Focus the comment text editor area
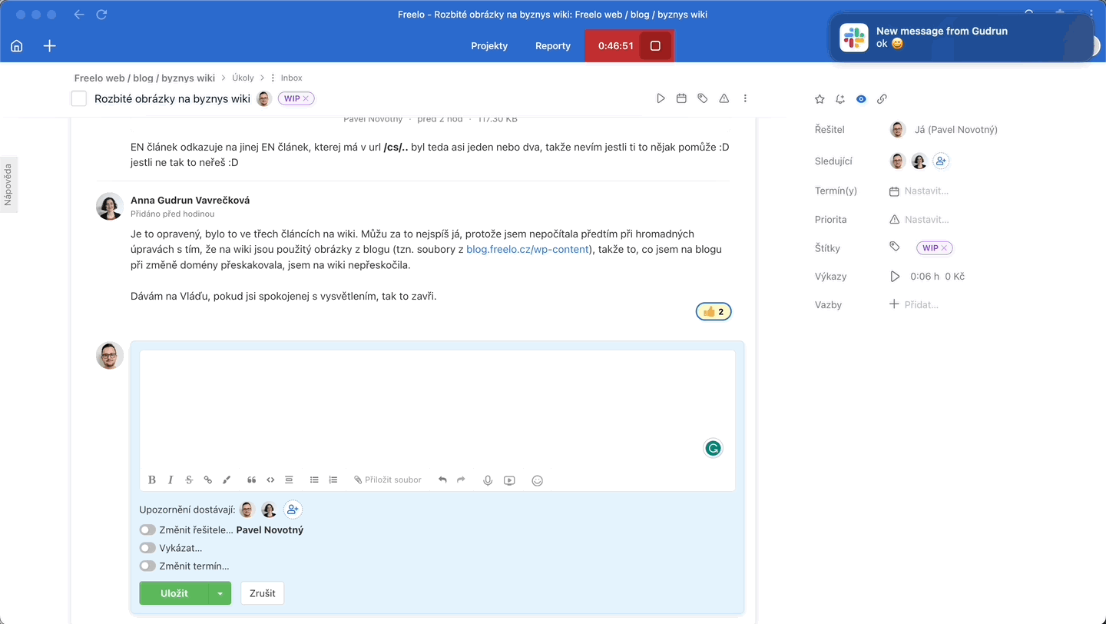Viewport: 1106px width, 624px height. point(437,410)
